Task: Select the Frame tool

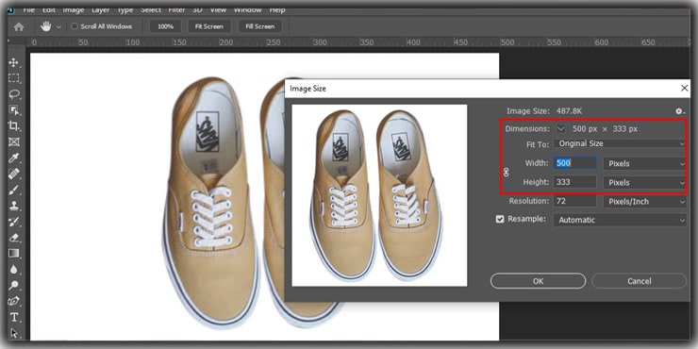Action: tap(14, 142)
